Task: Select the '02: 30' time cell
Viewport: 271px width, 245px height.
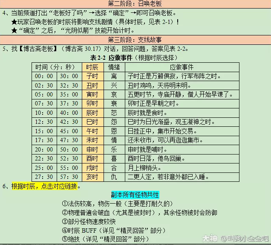Action: 44,85
